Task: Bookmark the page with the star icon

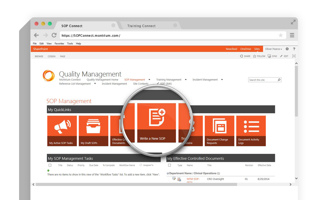Action: point(281,35)
